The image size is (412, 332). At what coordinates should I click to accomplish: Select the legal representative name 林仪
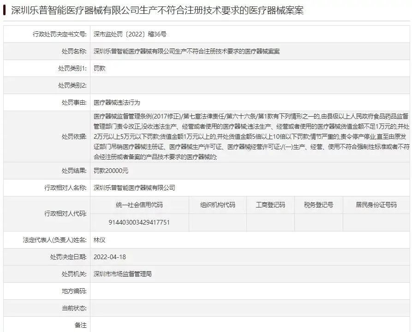(x=100, y=240)
